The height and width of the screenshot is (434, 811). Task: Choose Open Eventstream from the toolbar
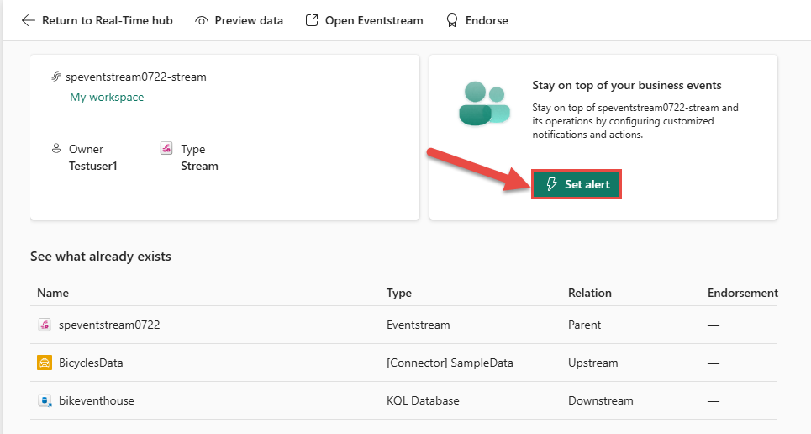(x=364, y=21)
